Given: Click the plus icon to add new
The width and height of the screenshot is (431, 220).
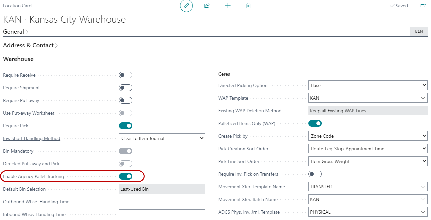Looking at the screenshot, I should (x=228, y=6).
